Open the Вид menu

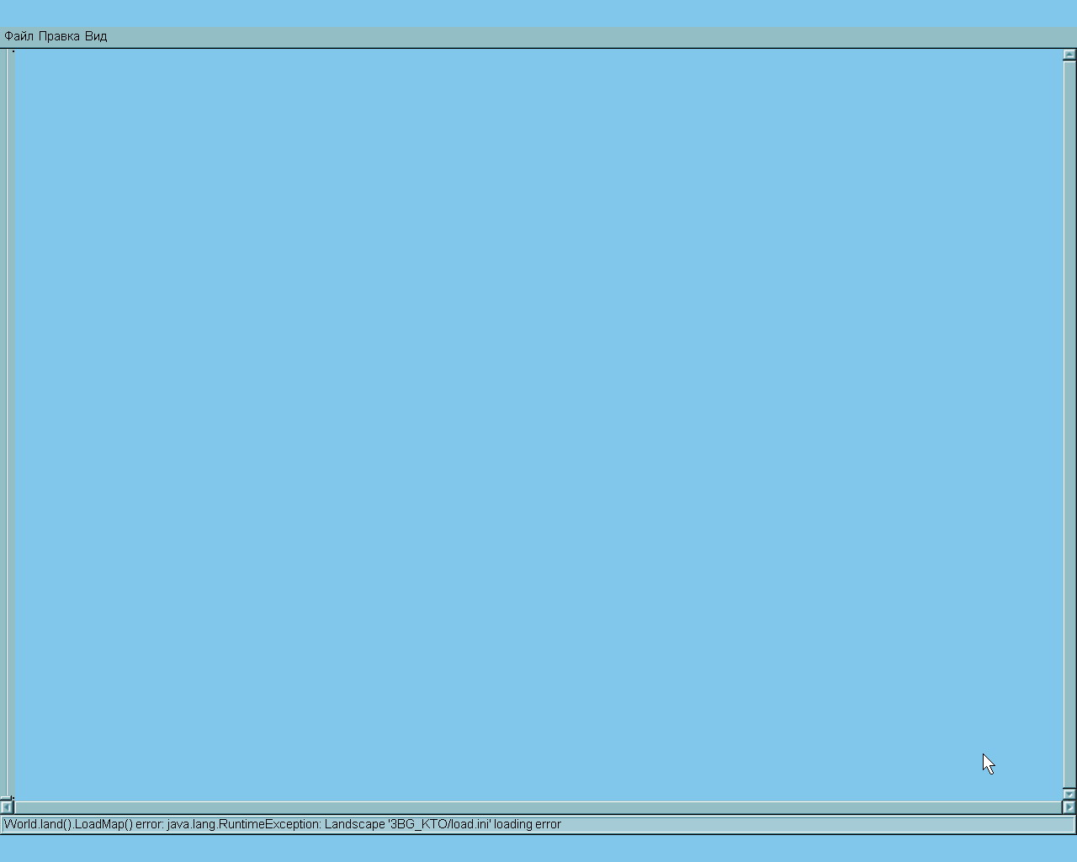coord(96,36)
